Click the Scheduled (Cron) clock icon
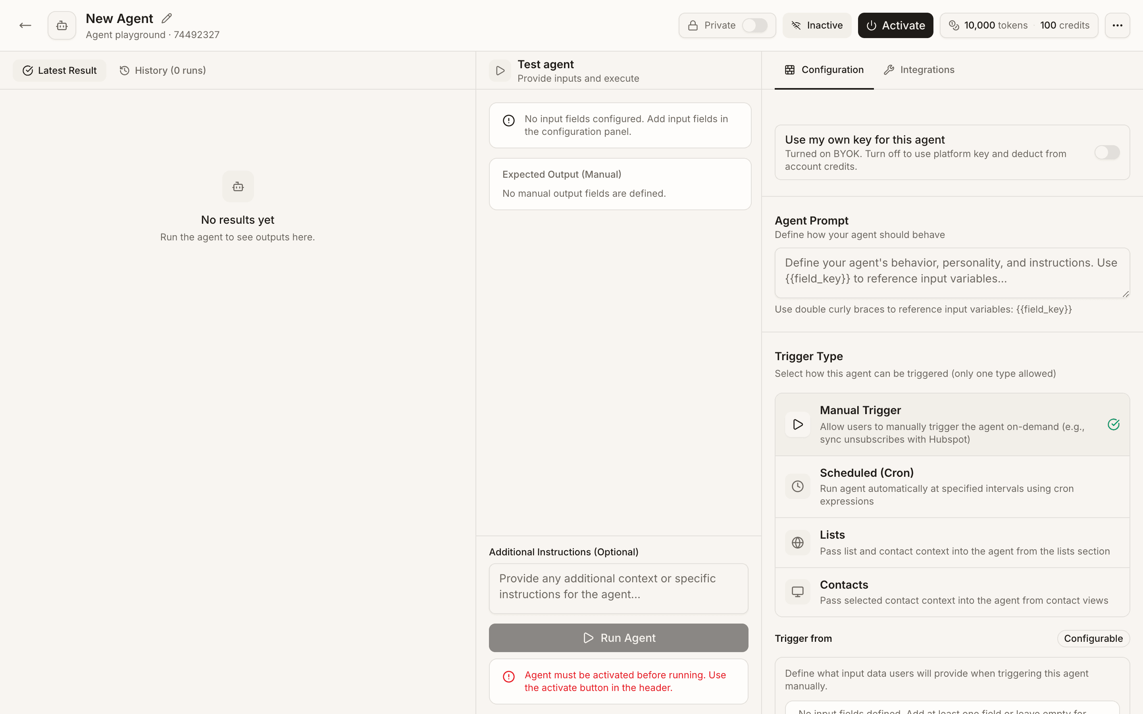Image resolution: width=1143 pixels, height=714 pixels. [x=798, y=486]
